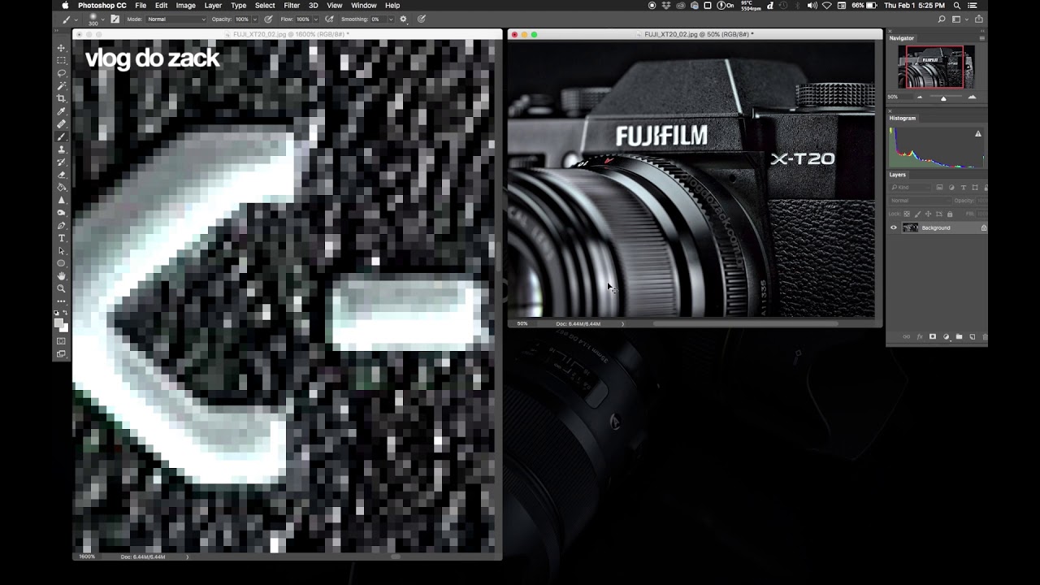Select the Paint Bucket tool
This screenshot has width=1040, height=585.
coord(61,188)
